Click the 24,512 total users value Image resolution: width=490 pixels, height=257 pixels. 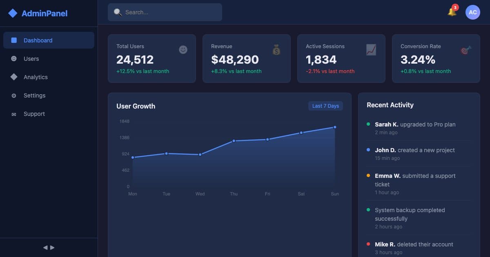135,60
